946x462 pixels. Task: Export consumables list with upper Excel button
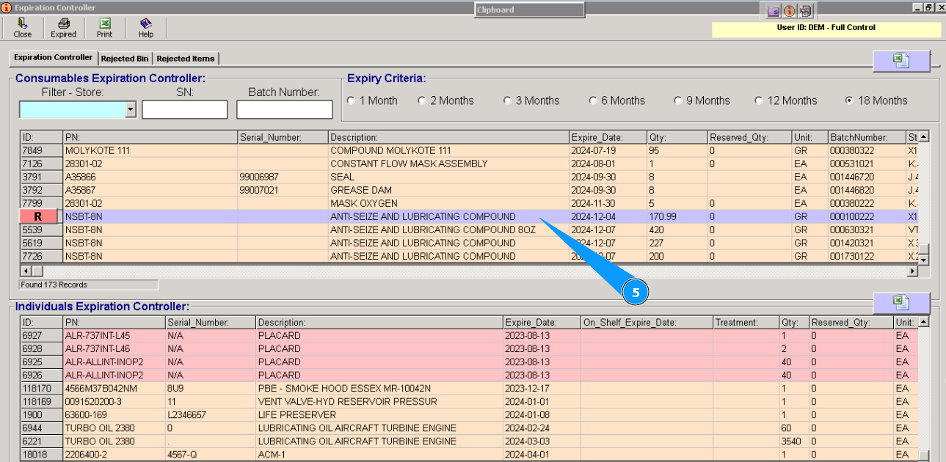[x=901, y=61]
